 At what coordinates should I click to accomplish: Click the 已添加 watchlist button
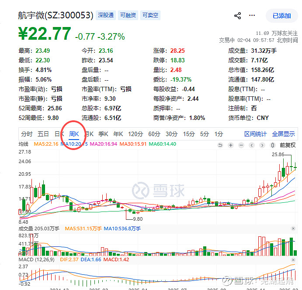282,16
